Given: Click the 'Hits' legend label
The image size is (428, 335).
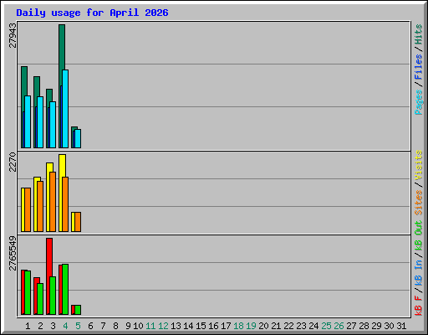Looking at the screenshot, I should [418, 34].
